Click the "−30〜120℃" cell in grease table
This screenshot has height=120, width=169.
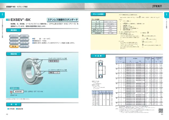(110, 33)
